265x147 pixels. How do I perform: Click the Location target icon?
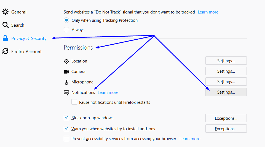66,61
